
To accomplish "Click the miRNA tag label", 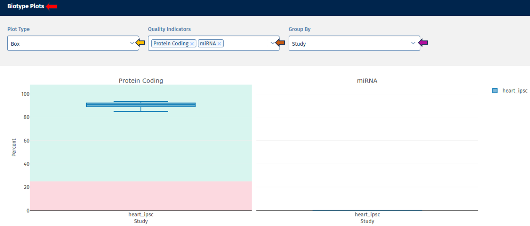I will [208, 44].
